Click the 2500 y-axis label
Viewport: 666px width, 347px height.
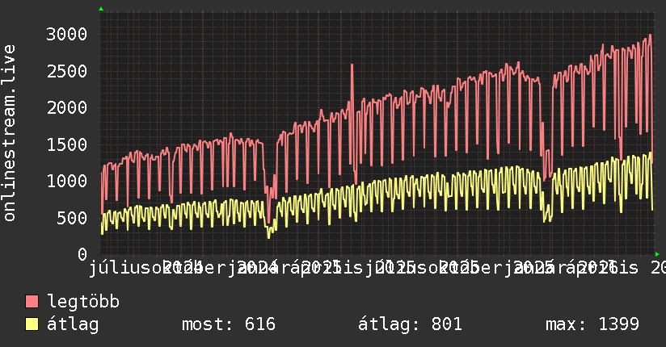67,71
